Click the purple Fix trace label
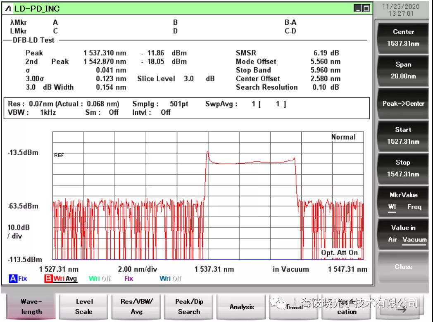Viewport: 433px width, 322px height. 128,279
